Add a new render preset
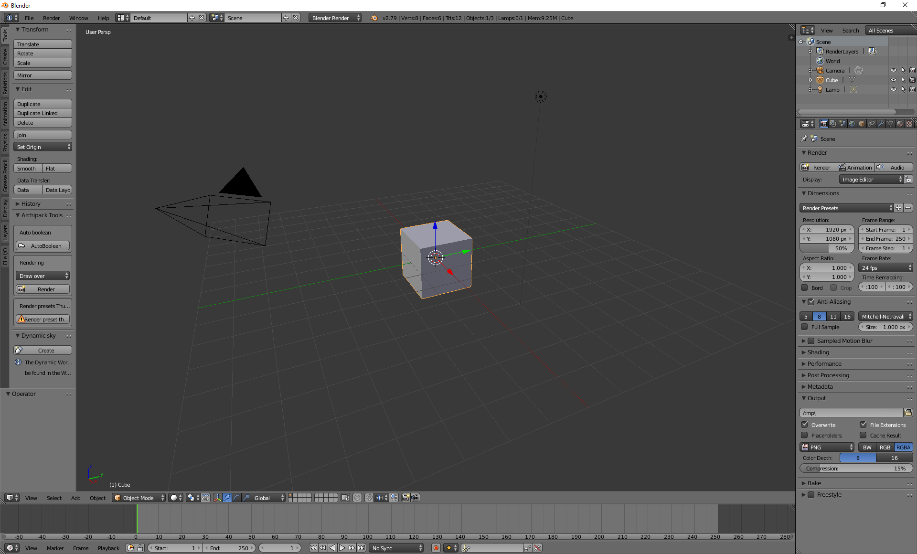The image size is (917, 554). click(x=898, y=208)
